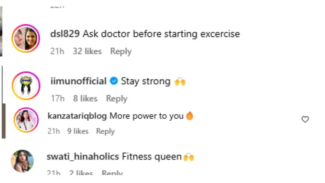The height and width of the screenshot is (183, 325).
Task: Click the 17h timestamp on iimunofficial's comment
Action: click(x=57, y=99)
